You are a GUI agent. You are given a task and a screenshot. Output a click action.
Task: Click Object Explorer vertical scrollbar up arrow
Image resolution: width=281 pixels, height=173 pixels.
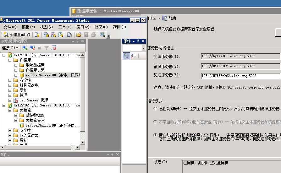[x=82, y=55]
